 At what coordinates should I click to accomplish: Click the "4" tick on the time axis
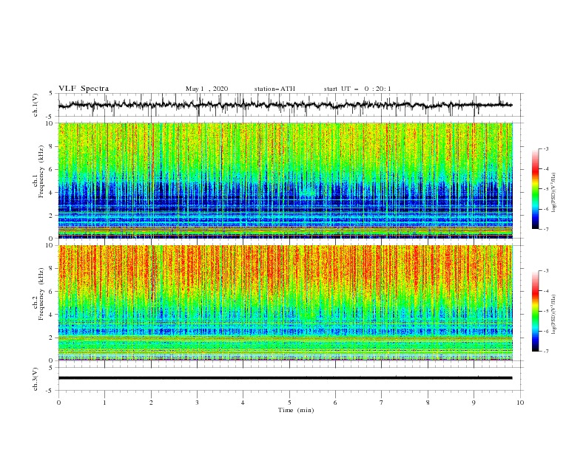243,403
